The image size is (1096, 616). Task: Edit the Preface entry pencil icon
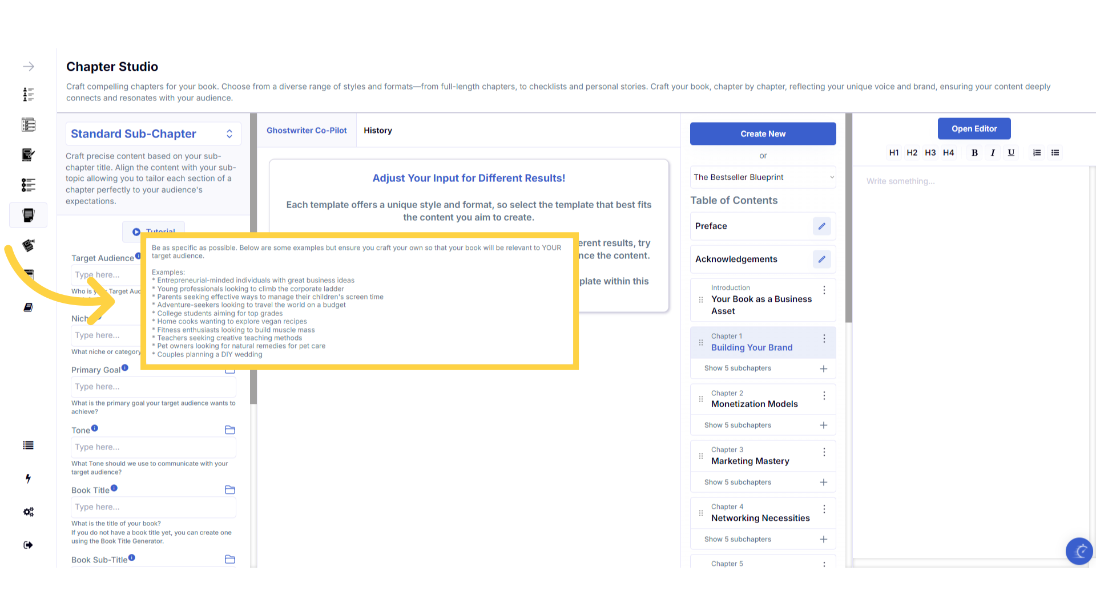point(821,226)
